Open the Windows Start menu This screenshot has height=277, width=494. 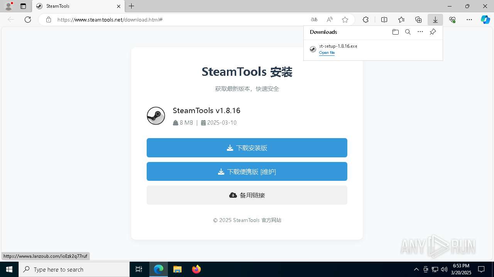9,269
